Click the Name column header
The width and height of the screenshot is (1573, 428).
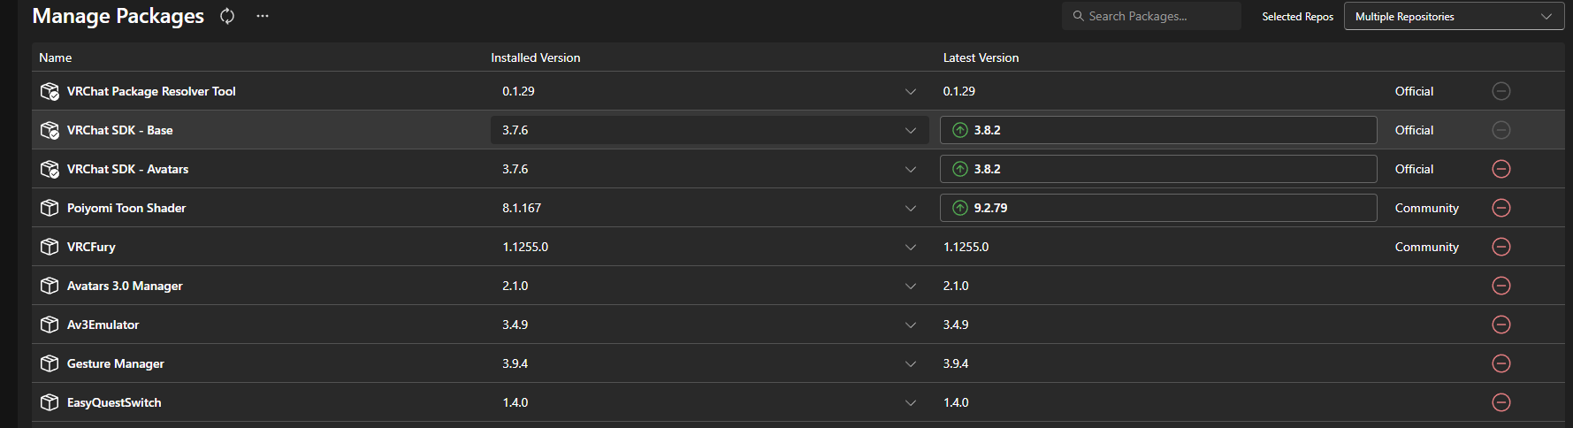[x=56, y=57]
